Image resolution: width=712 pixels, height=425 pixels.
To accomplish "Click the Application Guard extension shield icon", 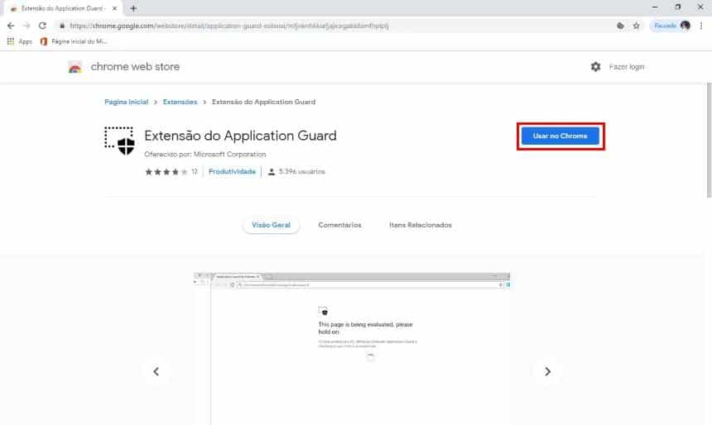I will tap(119, 141).
